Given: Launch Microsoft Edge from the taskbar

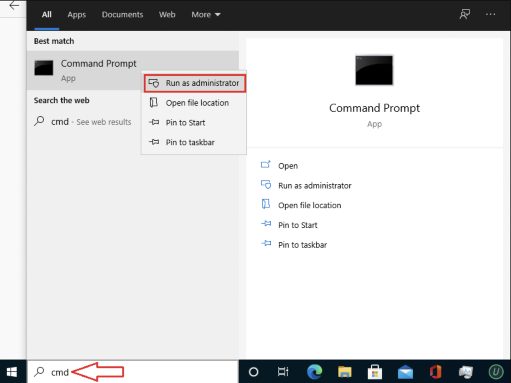Looking at the screenshot, I should (314, 372).
